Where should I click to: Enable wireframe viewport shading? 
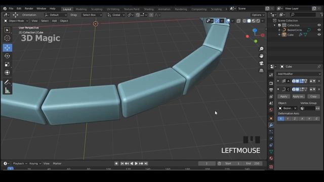pos(245,21)
